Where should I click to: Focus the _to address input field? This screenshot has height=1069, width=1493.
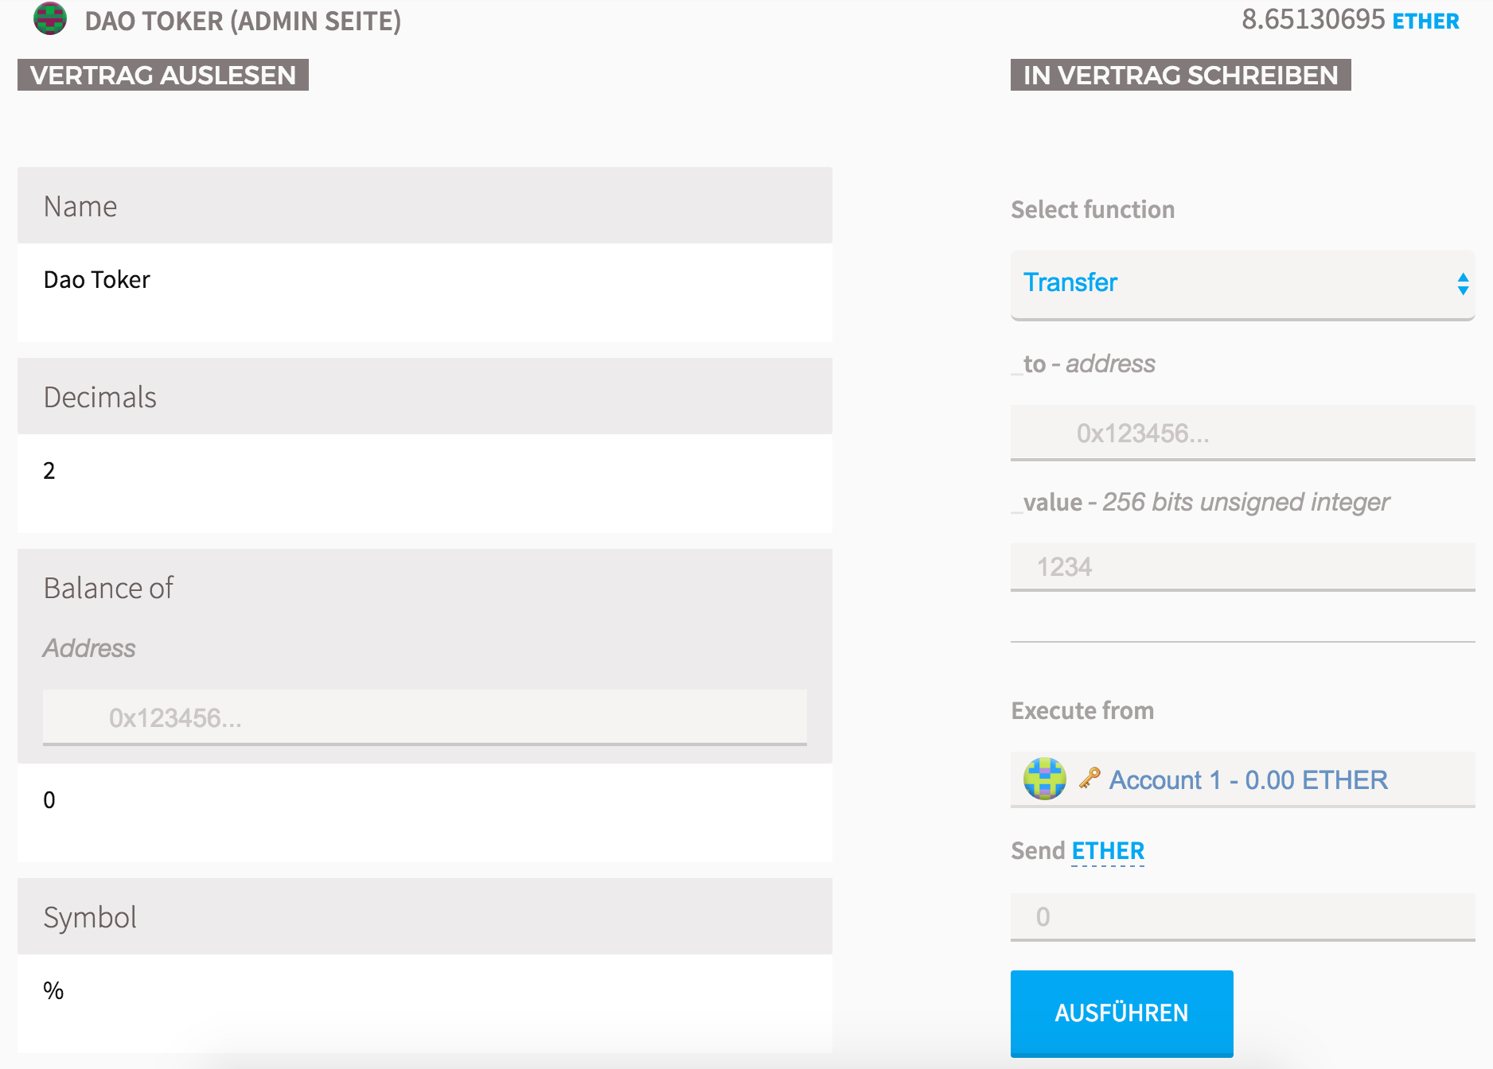click(x=1242, y=433)
